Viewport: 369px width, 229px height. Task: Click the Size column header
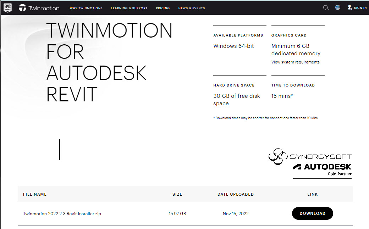tap(177, 194)
